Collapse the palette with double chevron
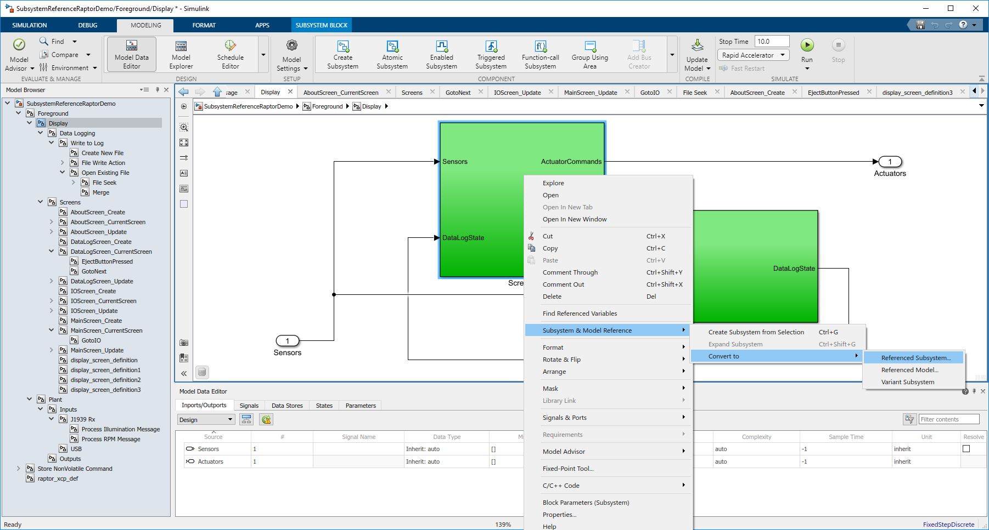Viewport: 989px width, 530px height. coord(184,373)
